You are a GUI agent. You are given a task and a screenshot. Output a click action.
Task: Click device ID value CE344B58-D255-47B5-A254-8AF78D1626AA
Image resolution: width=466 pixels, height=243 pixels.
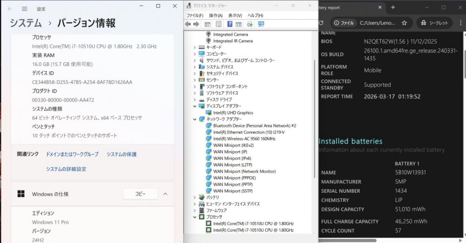tap(82, 82)
